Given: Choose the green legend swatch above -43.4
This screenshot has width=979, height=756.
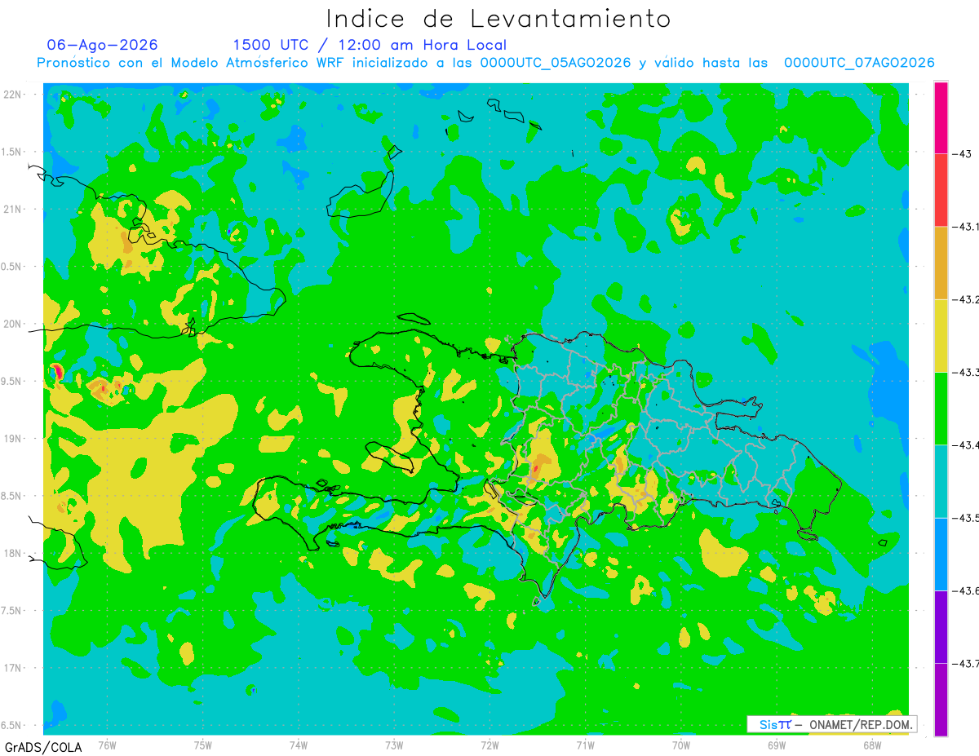Looking at the screenshot, I should click(941, 409).
